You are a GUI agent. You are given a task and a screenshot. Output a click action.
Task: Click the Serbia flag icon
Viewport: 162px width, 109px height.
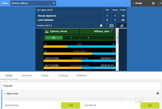click(x=47, y=31)
